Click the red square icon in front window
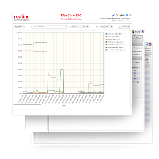This screenshot has width=159, height=159. tap(130, 15)
